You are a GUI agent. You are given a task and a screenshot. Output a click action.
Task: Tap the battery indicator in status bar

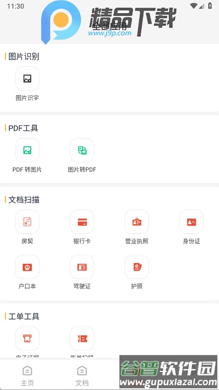coord(210,6)
